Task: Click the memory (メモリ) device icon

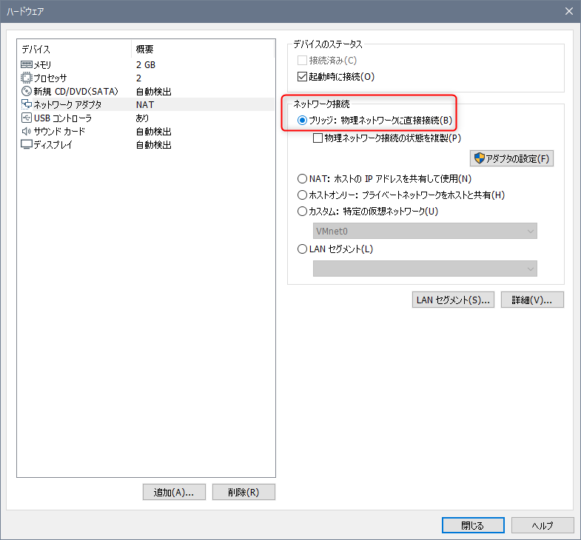Action: [x=27, y=65]
